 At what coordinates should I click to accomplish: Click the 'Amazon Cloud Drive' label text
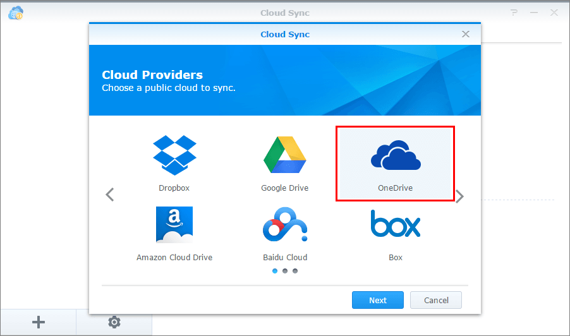174,258
